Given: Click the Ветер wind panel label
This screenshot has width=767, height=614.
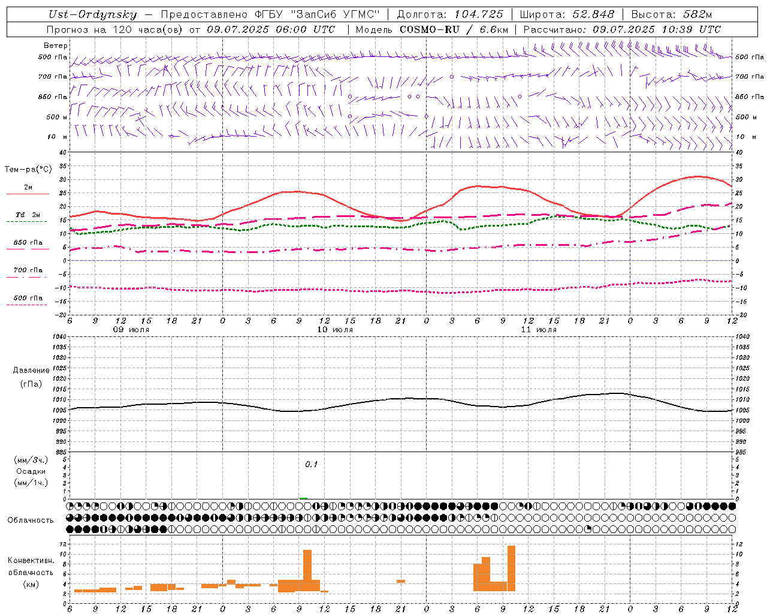Looking at the screenshot, I should pos(56,46).
